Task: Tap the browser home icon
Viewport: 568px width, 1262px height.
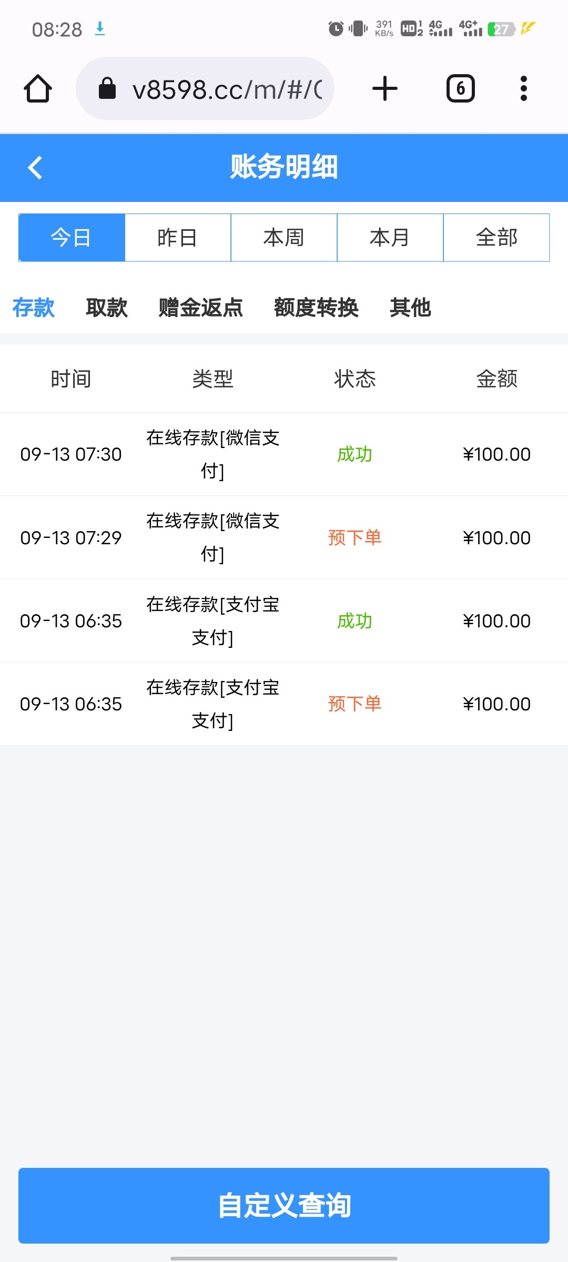Action: (38, 88)
